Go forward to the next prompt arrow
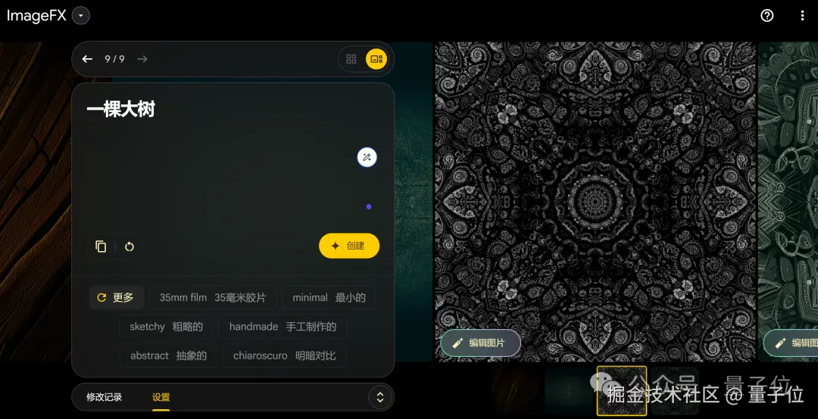The width and height of the screenshot is (818, 419). click(x=142, y=59)
